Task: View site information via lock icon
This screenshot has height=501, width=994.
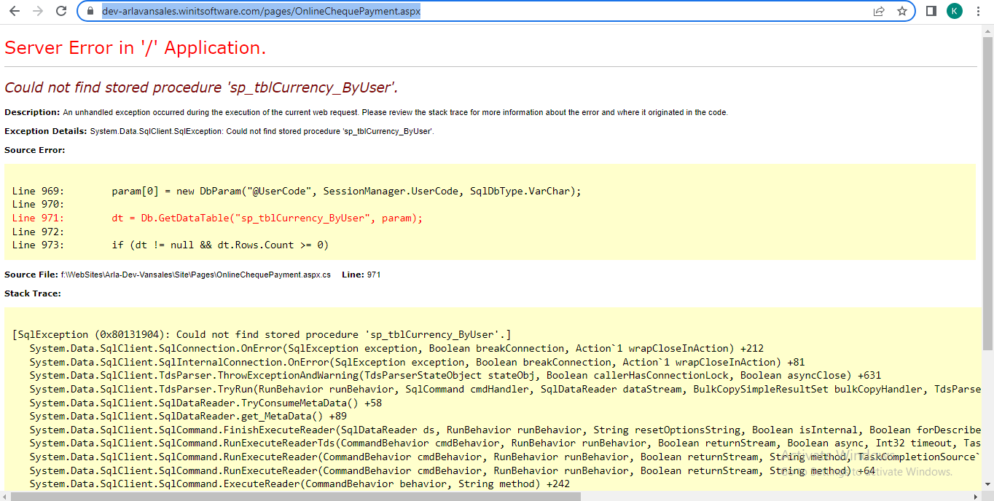Action: click(x=90, y=11)
